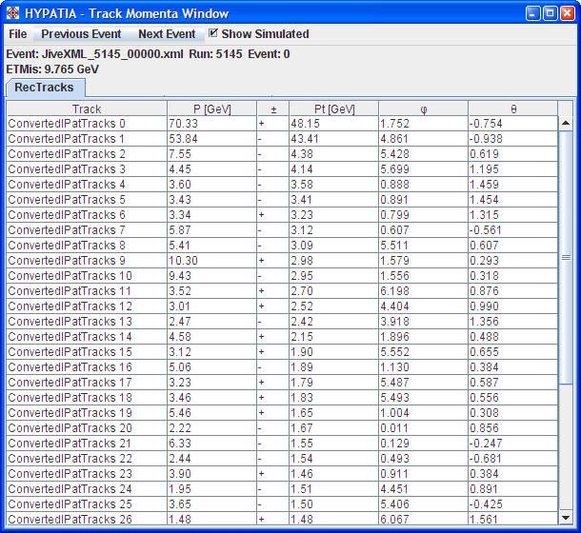Minimize the Track Momenta Window
Screen dimensions: 581x533
pos(533,13)
